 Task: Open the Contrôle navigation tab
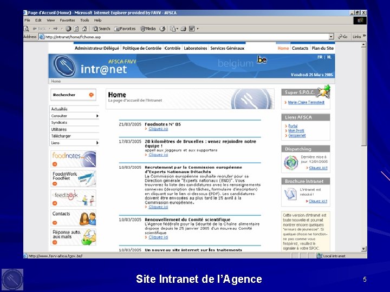172,48
